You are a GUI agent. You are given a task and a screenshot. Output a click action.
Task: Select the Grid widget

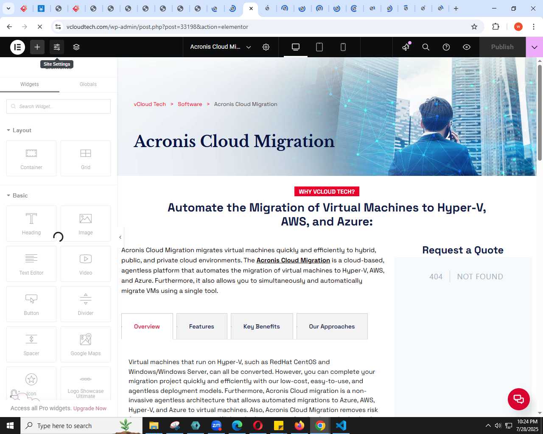coord(86,159)
